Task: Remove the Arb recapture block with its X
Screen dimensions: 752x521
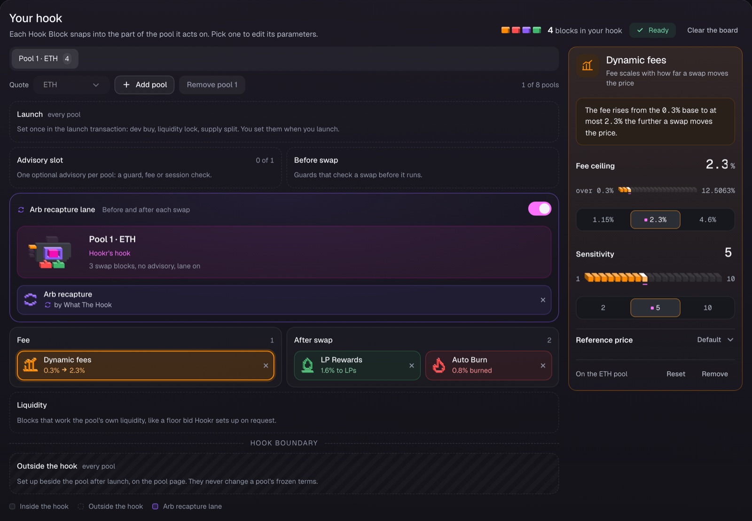Action: coord(543,300)
